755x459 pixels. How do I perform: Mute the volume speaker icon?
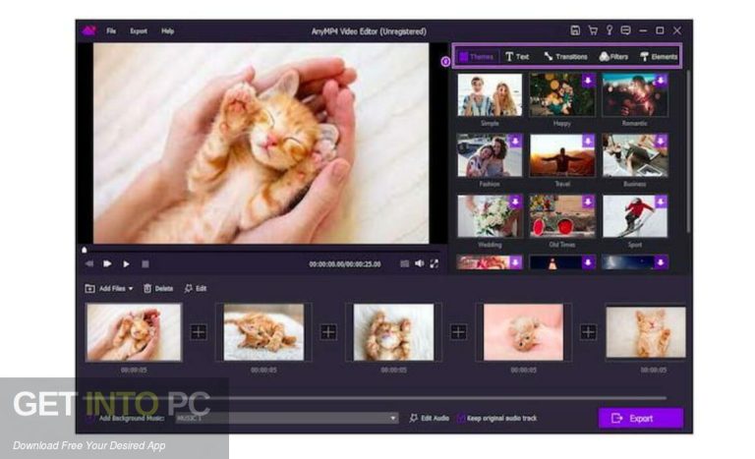[420, 263]
